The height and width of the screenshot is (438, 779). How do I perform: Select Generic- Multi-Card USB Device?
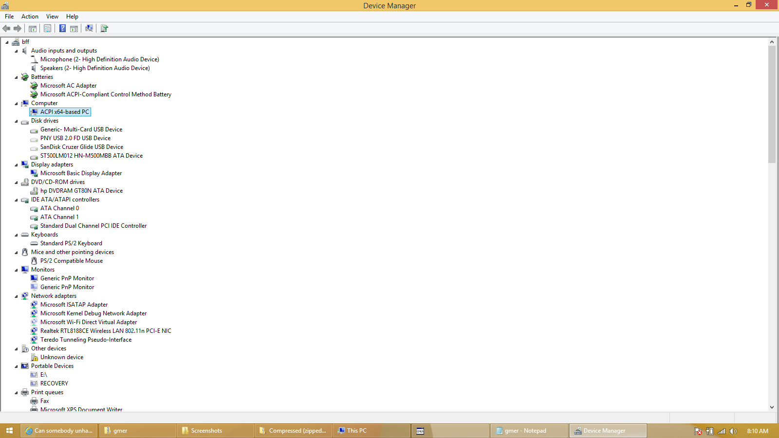81,129
